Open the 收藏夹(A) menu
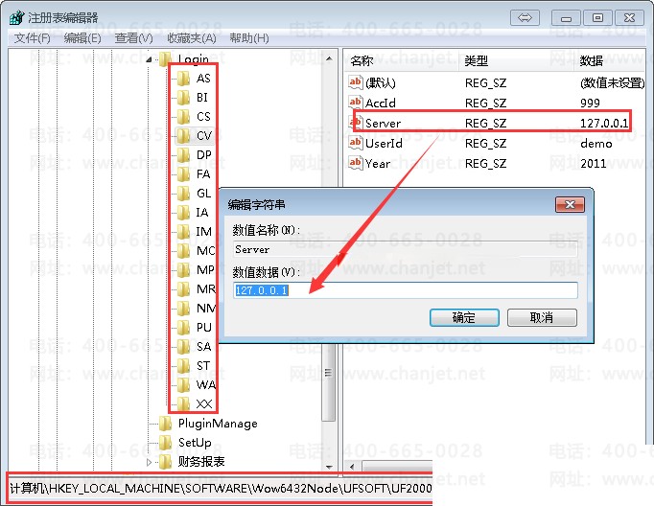Screen dimensions: 654x506 tap(192, 38)
